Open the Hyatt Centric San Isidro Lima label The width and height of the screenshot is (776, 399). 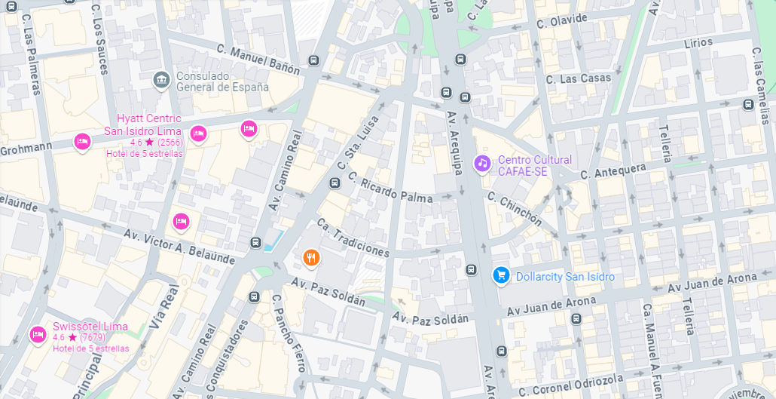[x=143, y=125]
